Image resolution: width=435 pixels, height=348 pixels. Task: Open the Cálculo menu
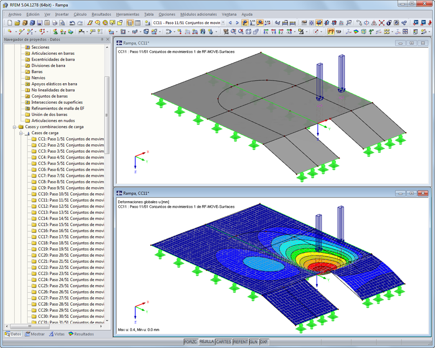point(79,14)
